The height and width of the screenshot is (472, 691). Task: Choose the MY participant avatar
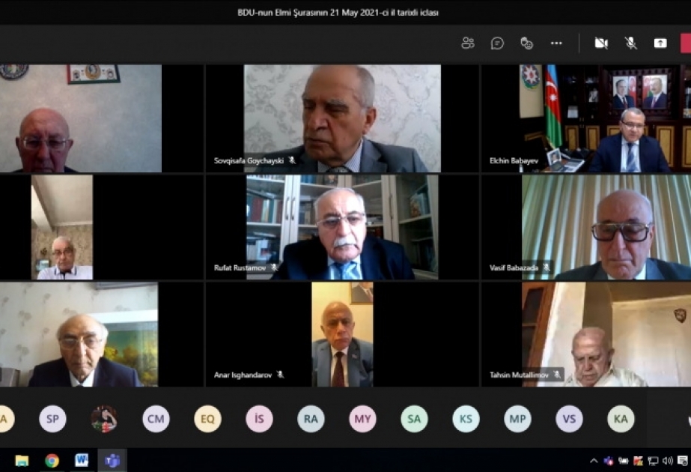click(x=362, y=419)
